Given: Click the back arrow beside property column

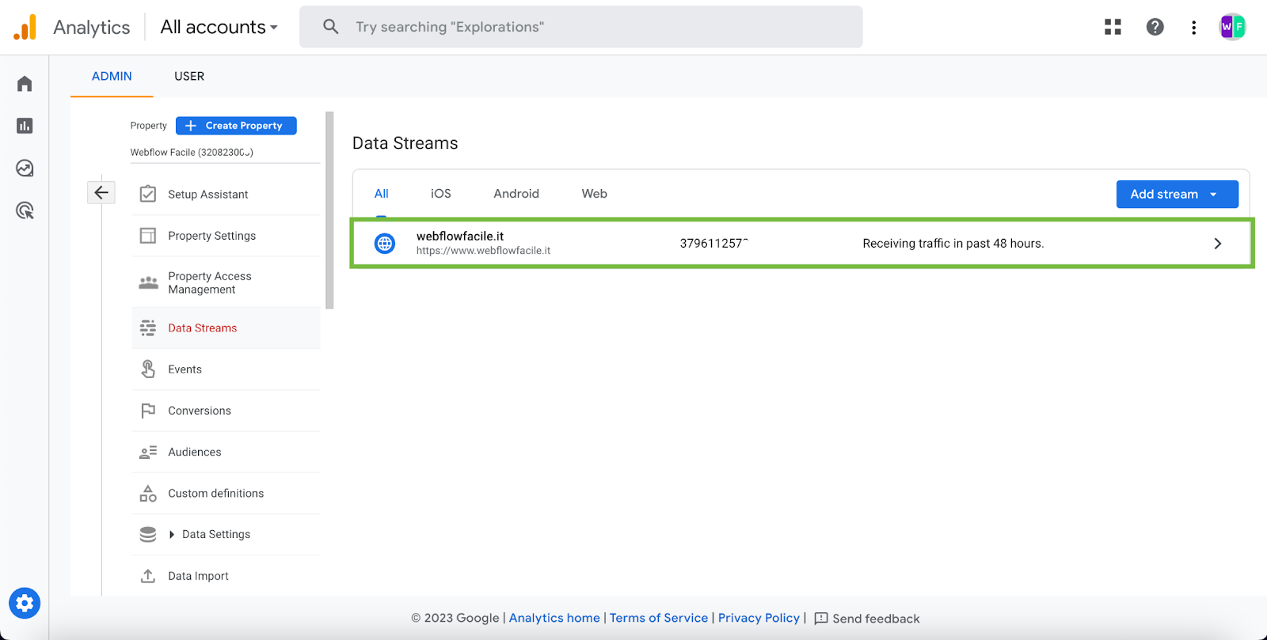Looking at the screenshot, I should click(x=101, y=192).
